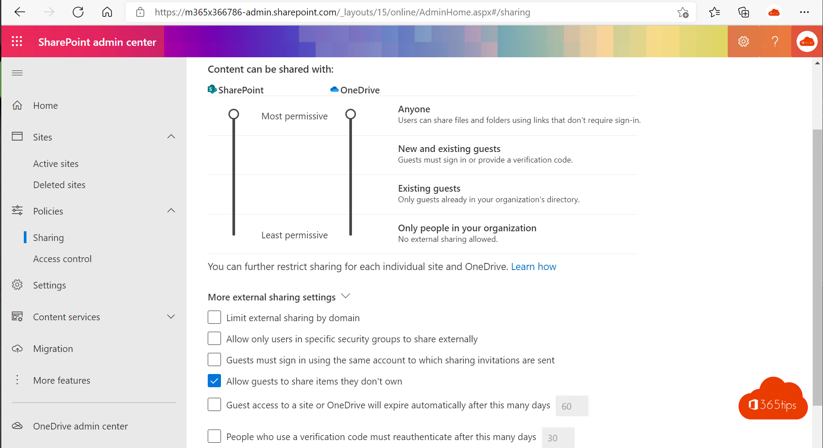Open the browser Favorites list
Image resolution: width=823 pixels, height=448 pixels.
pyautogui.click(x=715, y=12)
